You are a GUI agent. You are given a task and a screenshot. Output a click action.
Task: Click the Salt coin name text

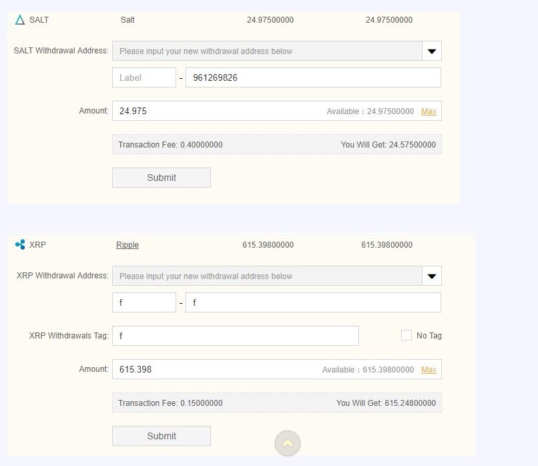pyautogui.click(x=127, y=20)
